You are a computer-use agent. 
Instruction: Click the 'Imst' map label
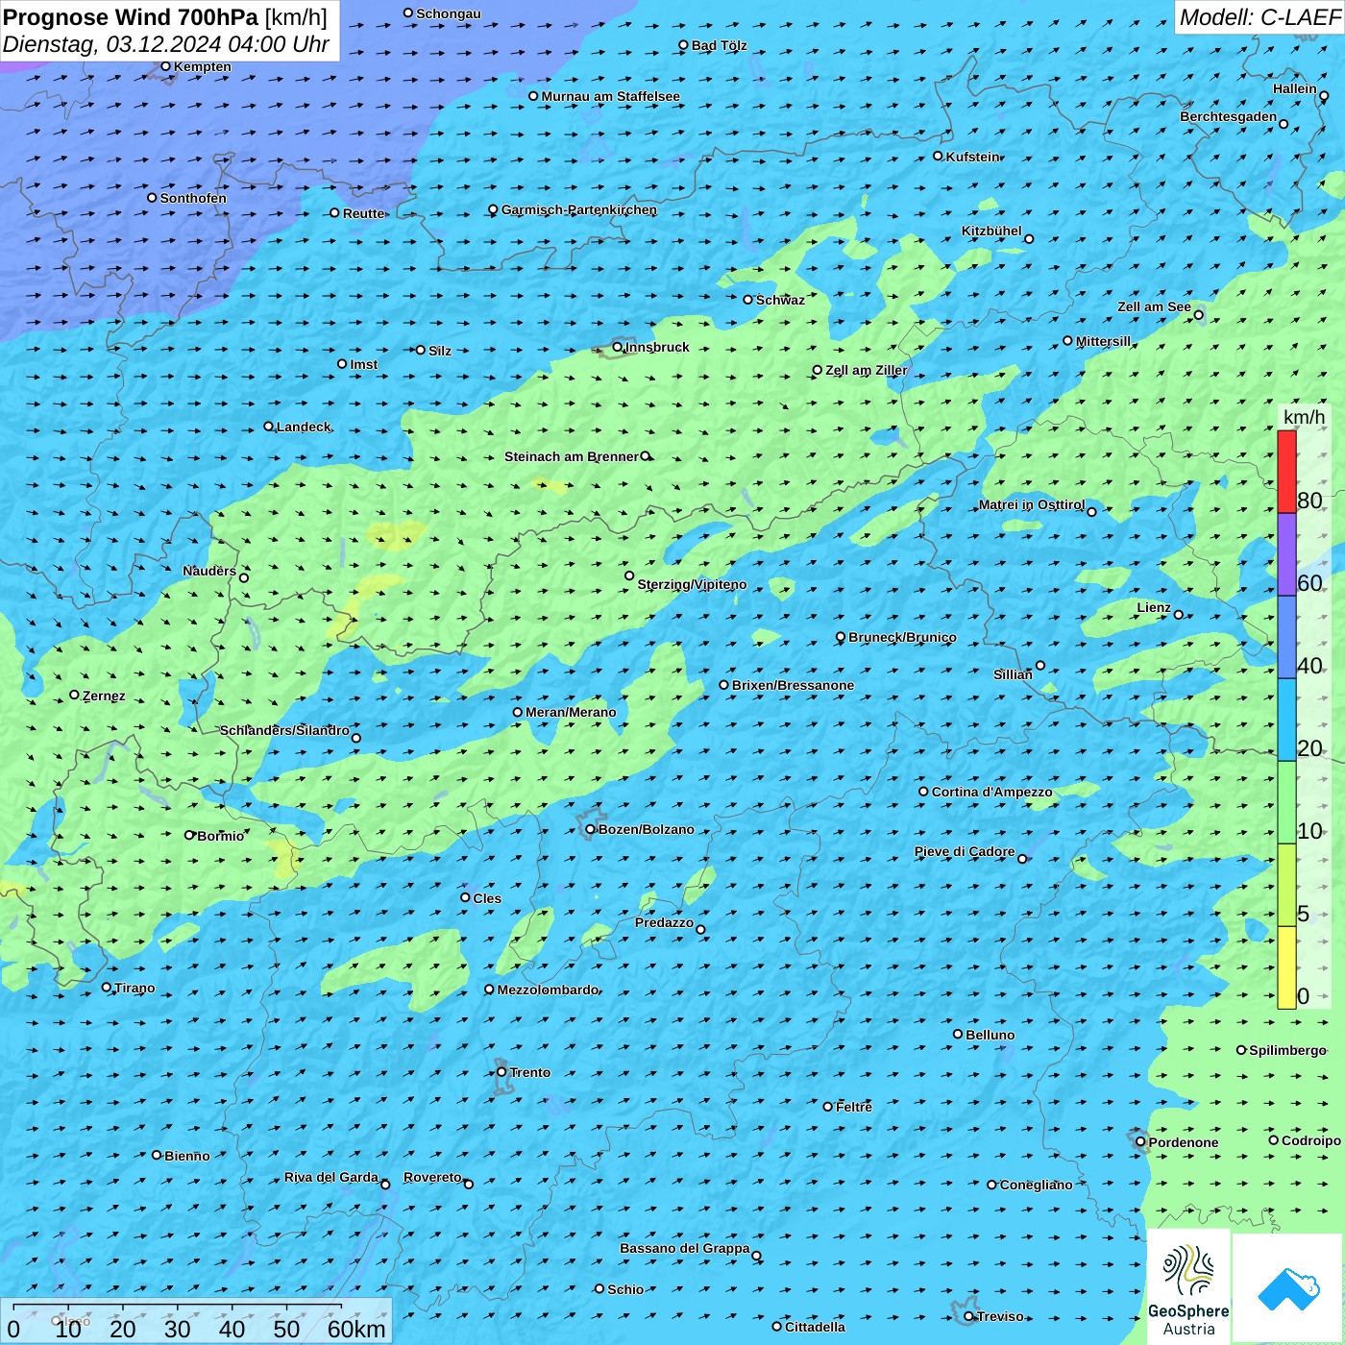click(364, 364)
